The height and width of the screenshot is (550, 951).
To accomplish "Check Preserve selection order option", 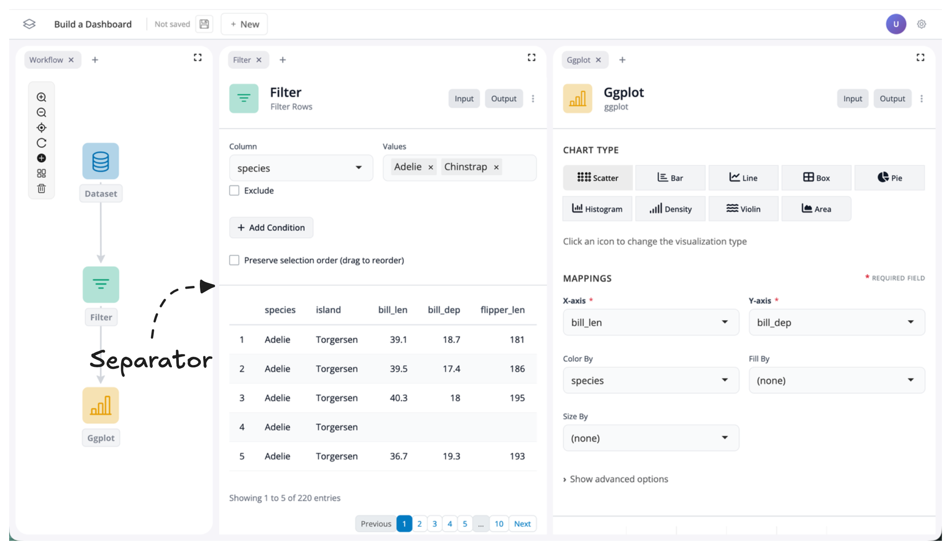I will (x=234, y=260).
